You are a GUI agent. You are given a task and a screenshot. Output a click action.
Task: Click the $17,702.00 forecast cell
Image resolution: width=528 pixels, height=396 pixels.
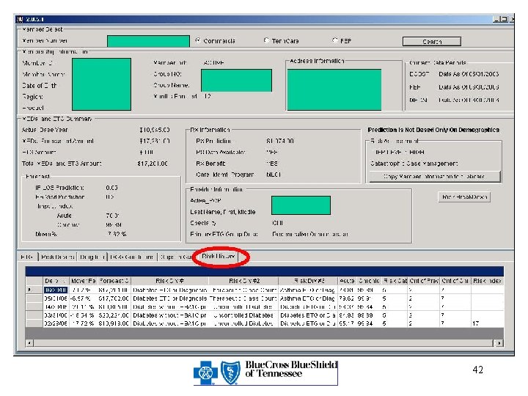[x=114, y=298]
